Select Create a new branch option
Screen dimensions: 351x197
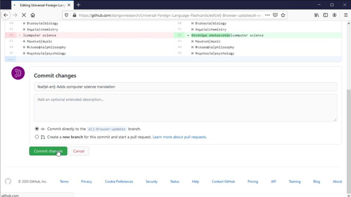(x=37, y=137)
